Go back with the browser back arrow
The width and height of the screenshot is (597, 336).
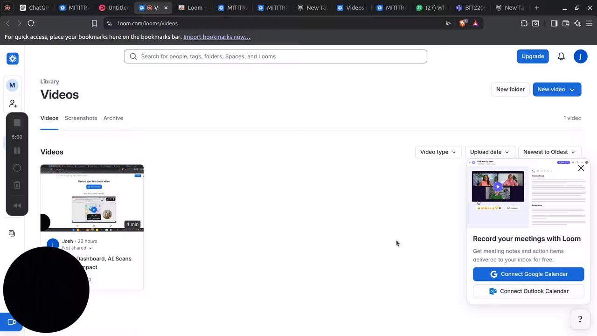click(x=7, y=23)
